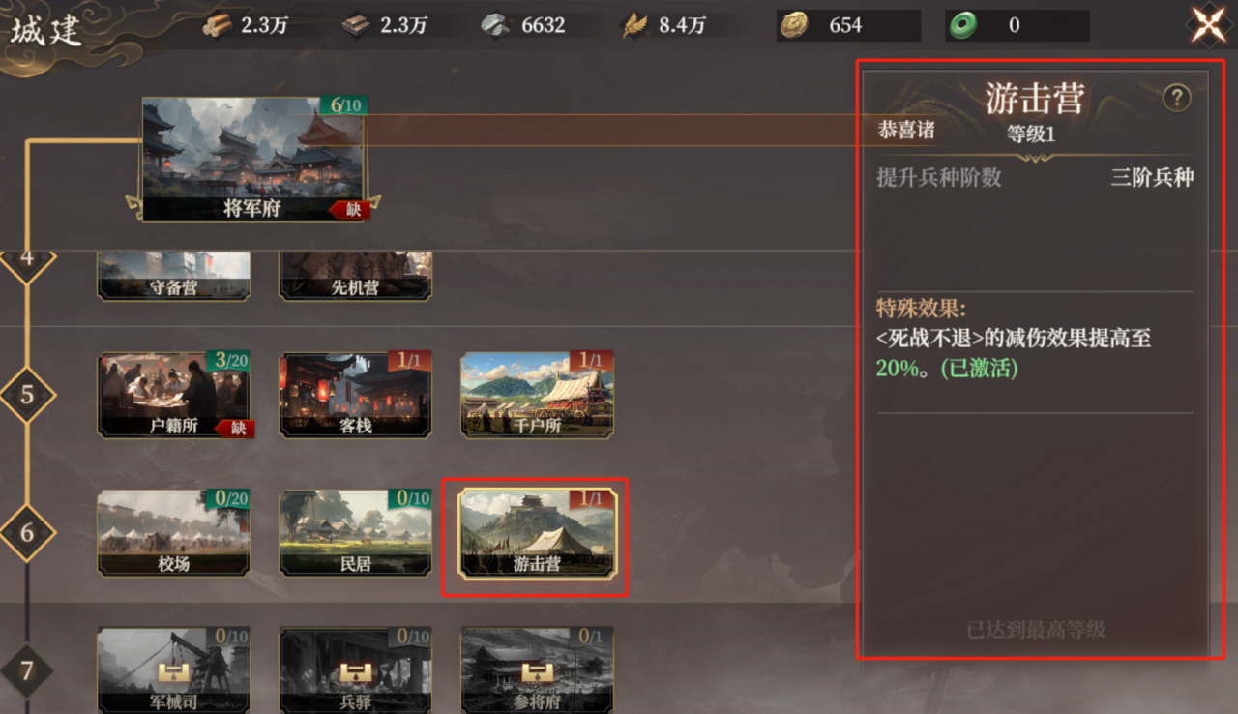Click the iron ingot resource icon

pos(356,25)
